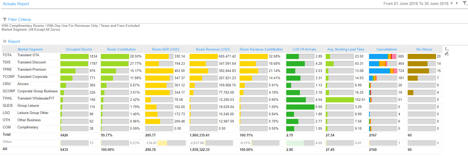
Task: Click the Market Segment column header
Action: (30, 49)
